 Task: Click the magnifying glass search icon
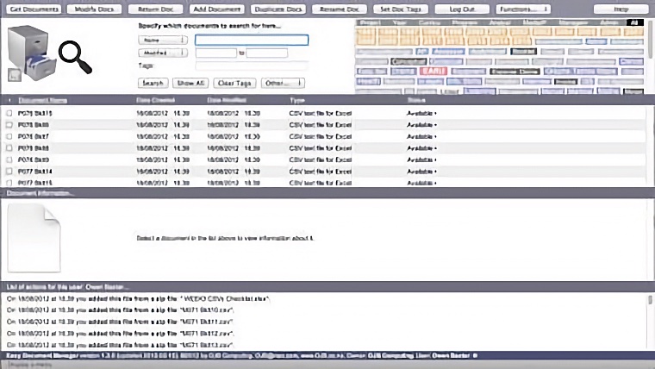(75, 57)
